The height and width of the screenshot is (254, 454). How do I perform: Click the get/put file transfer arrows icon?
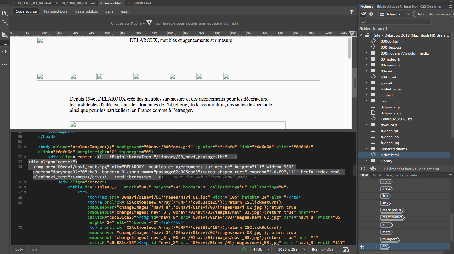point(4,22)
